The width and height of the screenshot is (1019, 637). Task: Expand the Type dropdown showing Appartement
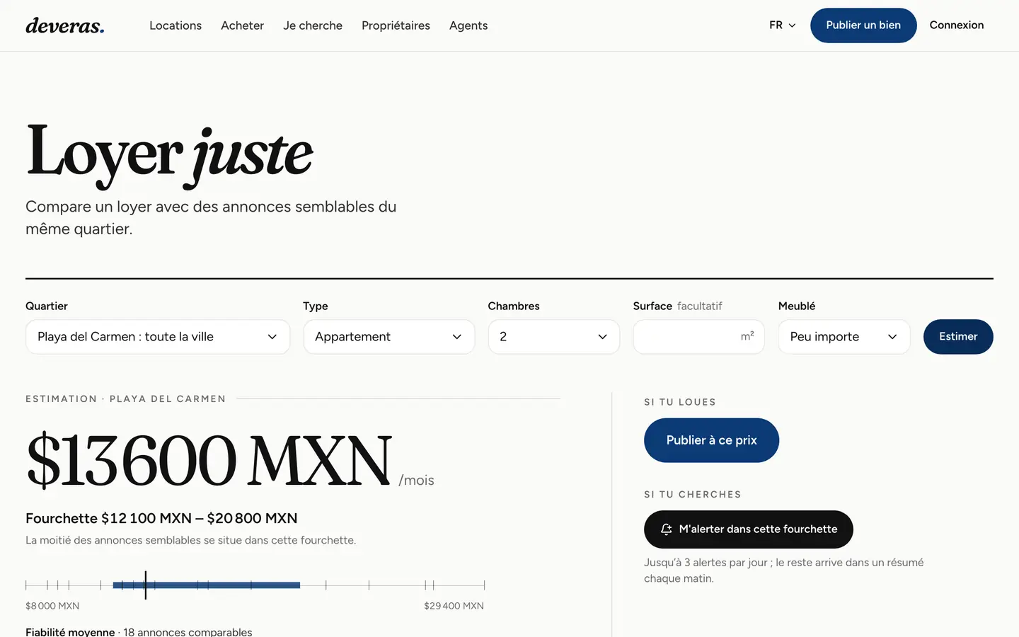[x=389, y=337]
